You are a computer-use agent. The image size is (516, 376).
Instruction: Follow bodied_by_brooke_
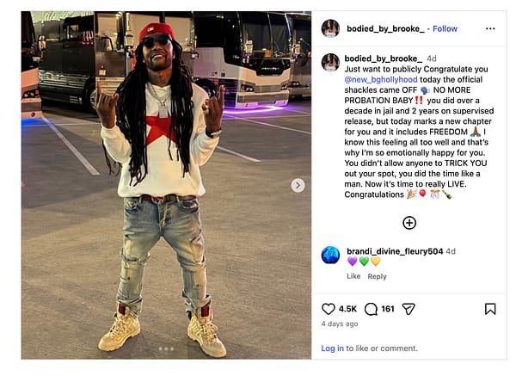[x=445, y=28]
